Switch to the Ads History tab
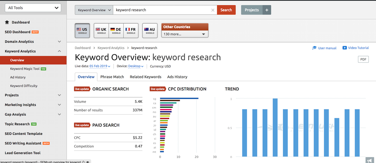 point(177,77)
